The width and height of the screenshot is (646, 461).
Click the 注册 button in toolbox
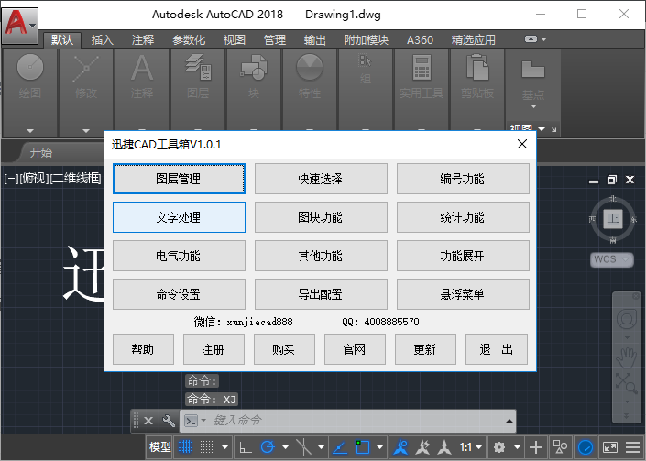[x=214, y=349]
